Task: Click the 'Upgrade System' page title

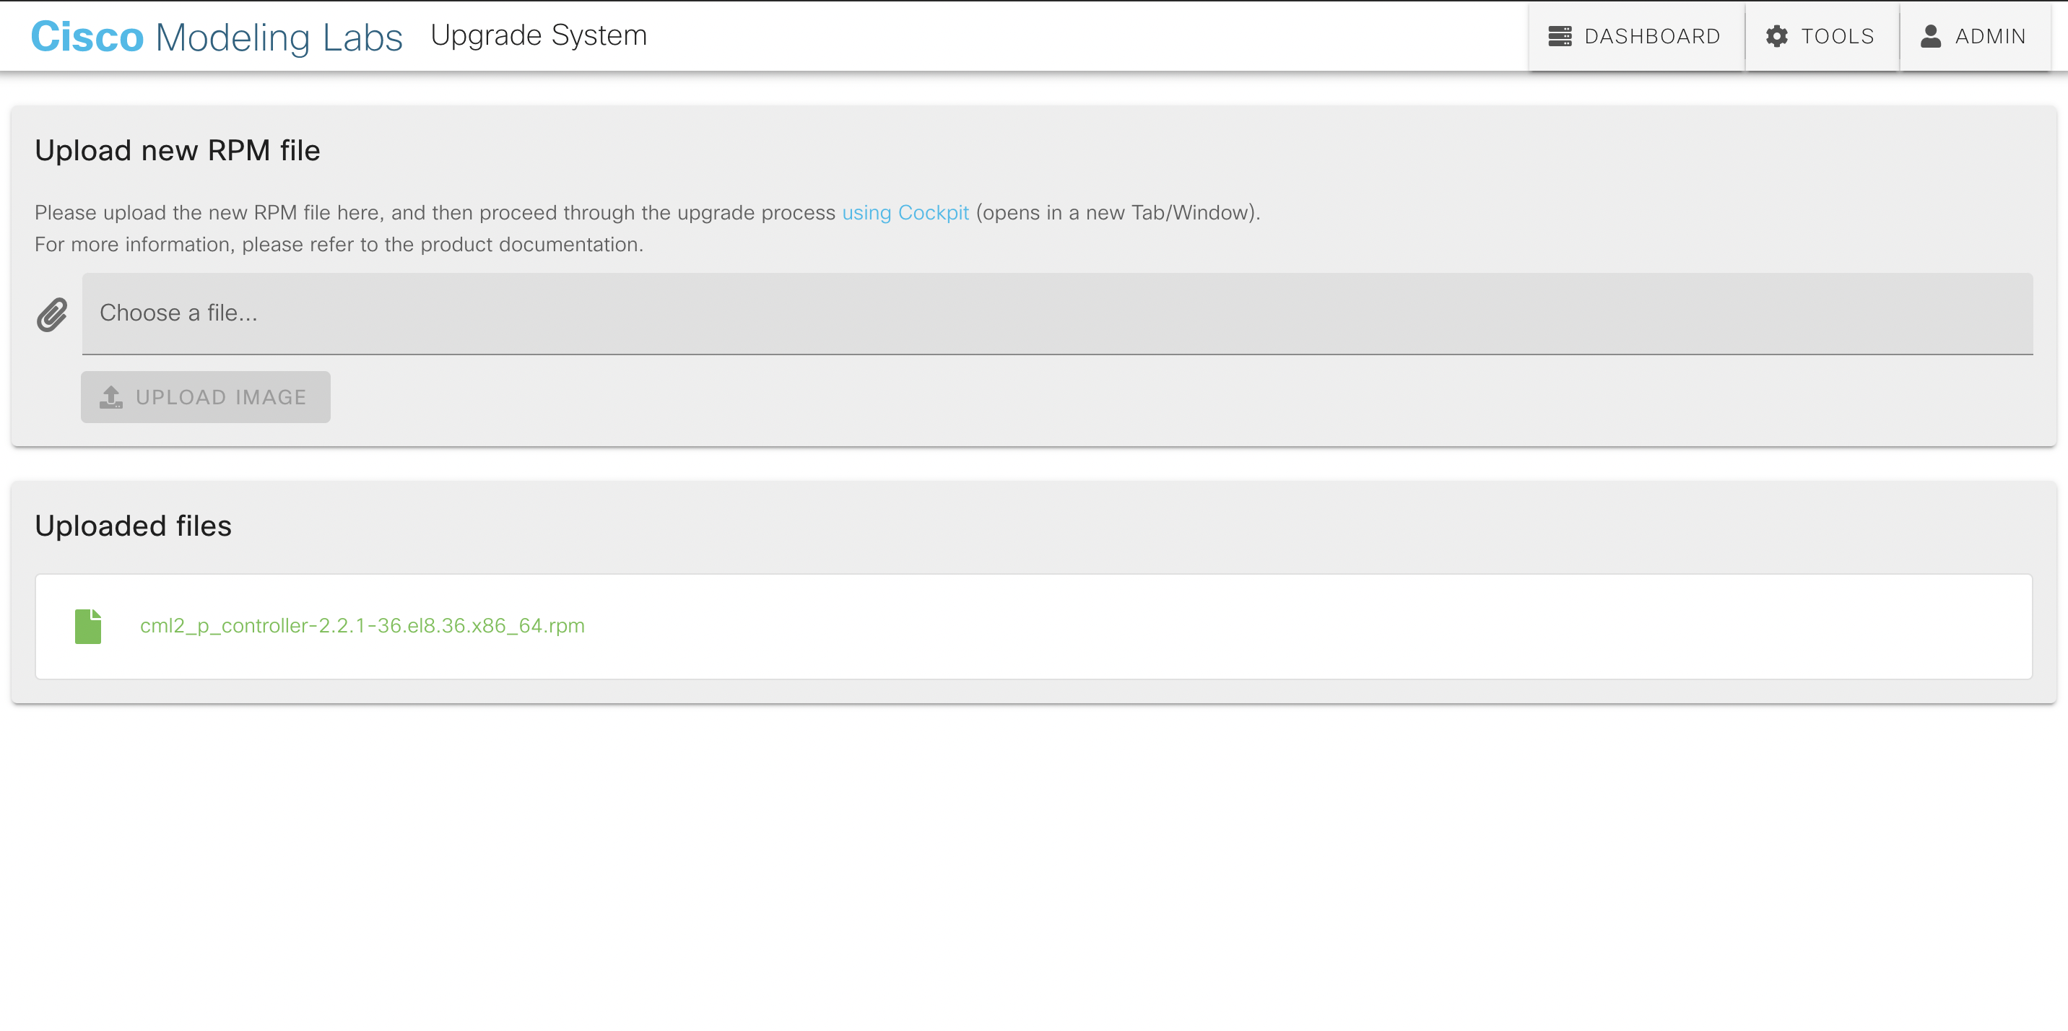Action: [x=538, y=35]
